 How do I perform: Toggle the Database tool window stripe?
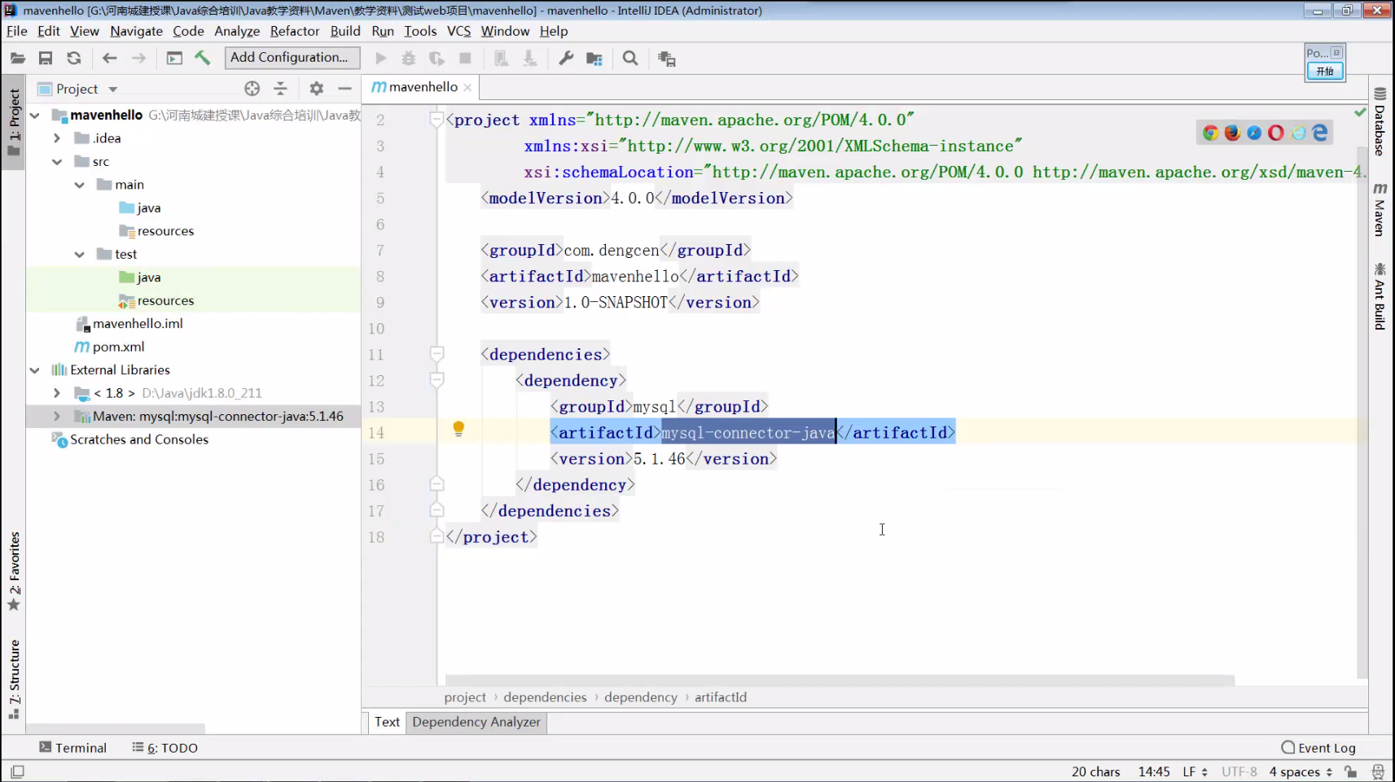pos(1380,121)
